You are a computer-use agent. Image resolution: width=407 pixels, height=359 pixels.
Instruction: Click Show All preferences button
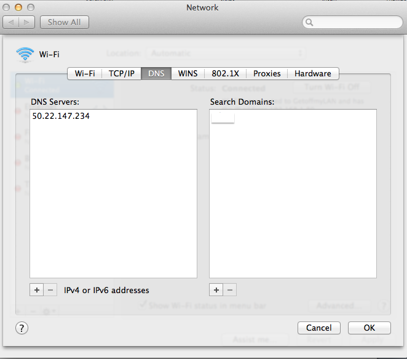tap(65, 22)
